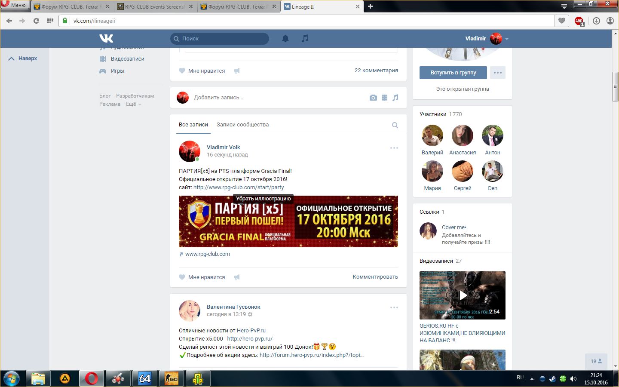Open Реклама footer link

coord(110,104)
